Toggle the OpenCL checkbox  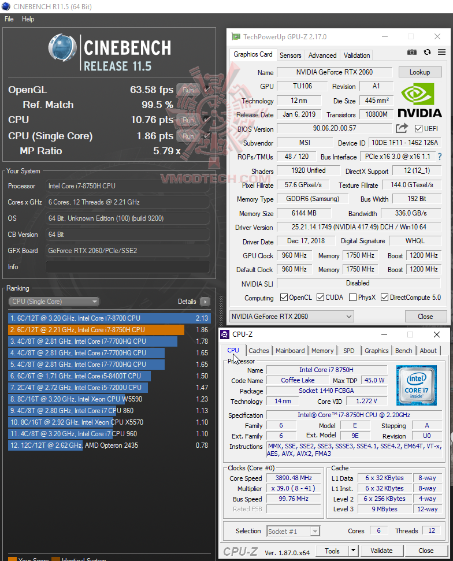[284, 298]
